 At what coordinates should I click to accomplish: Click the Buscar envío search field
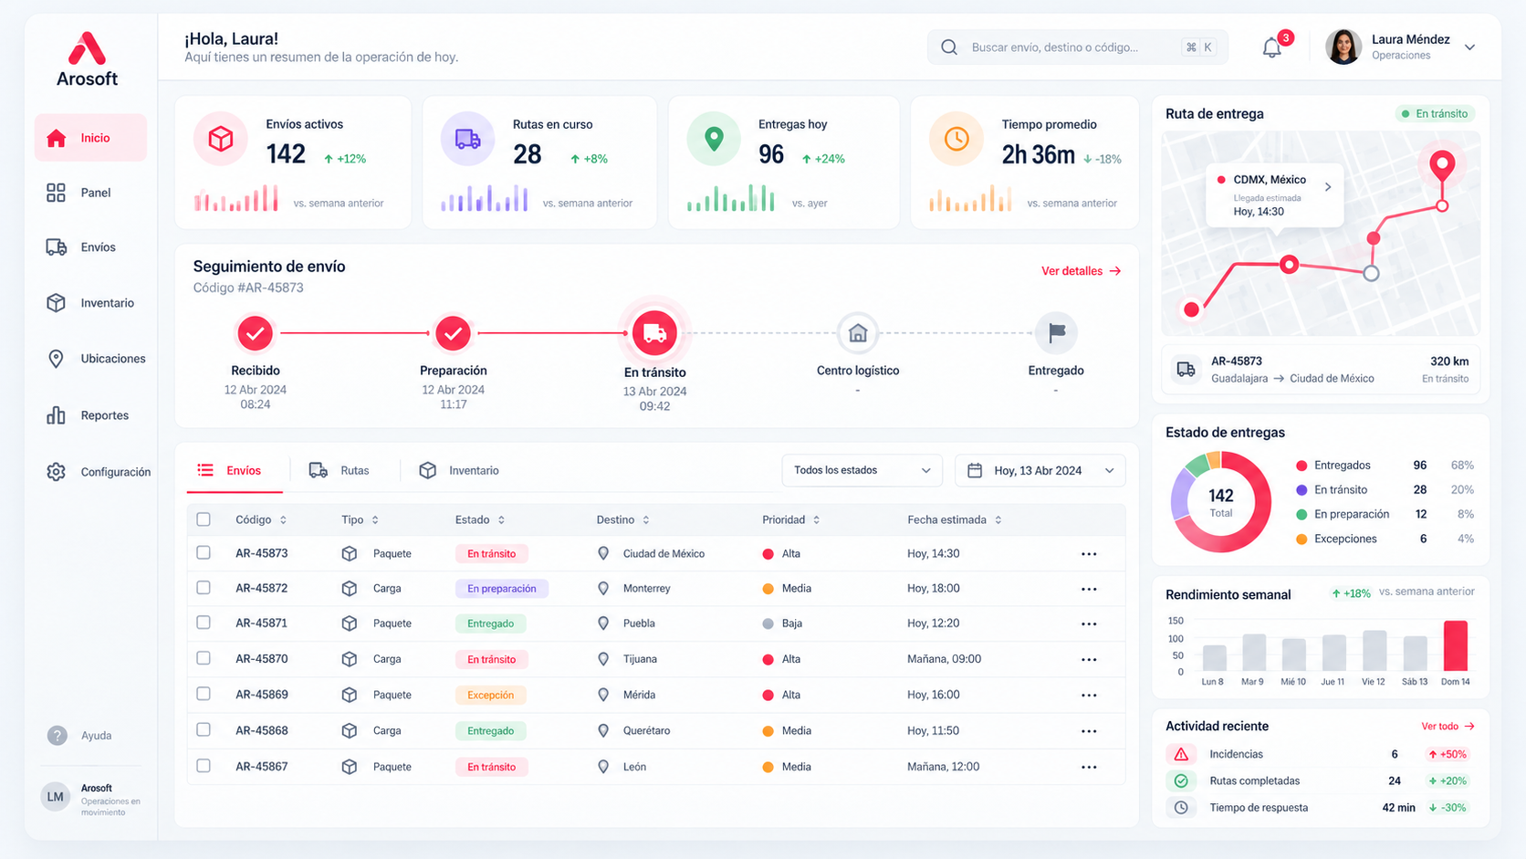[1077, 47]
